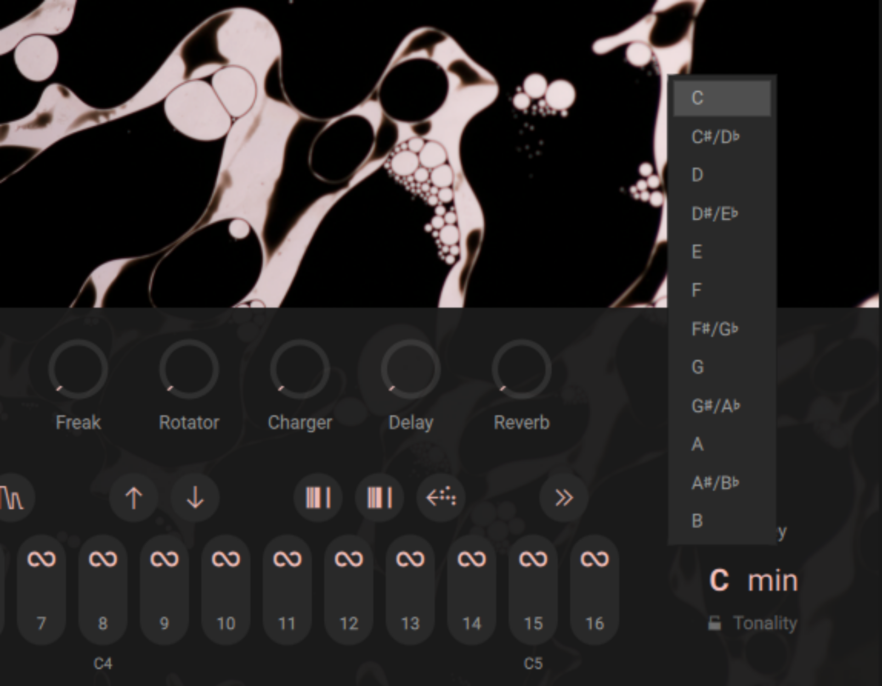Click the infinity key numbered 7
Viewport: 882px width, 686px height.
pos(41,590)
